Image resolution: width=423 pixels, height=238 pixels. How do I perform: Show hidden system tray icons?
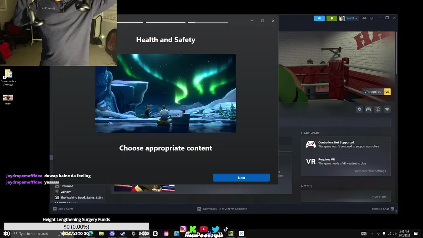373,234
